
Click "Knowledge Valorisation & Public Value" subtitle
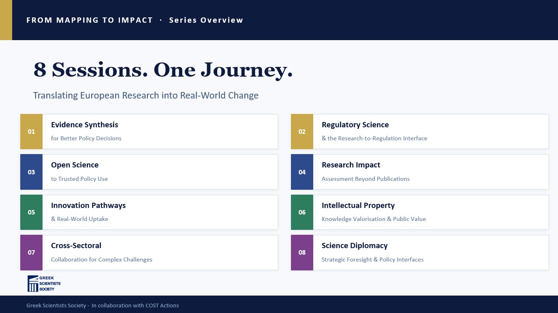(x=374, y=219)
